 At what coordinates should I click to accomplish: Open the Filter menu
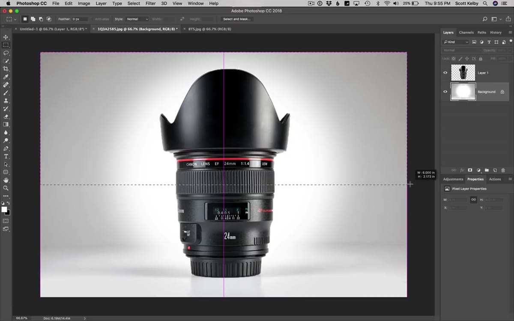click(150, 3)
